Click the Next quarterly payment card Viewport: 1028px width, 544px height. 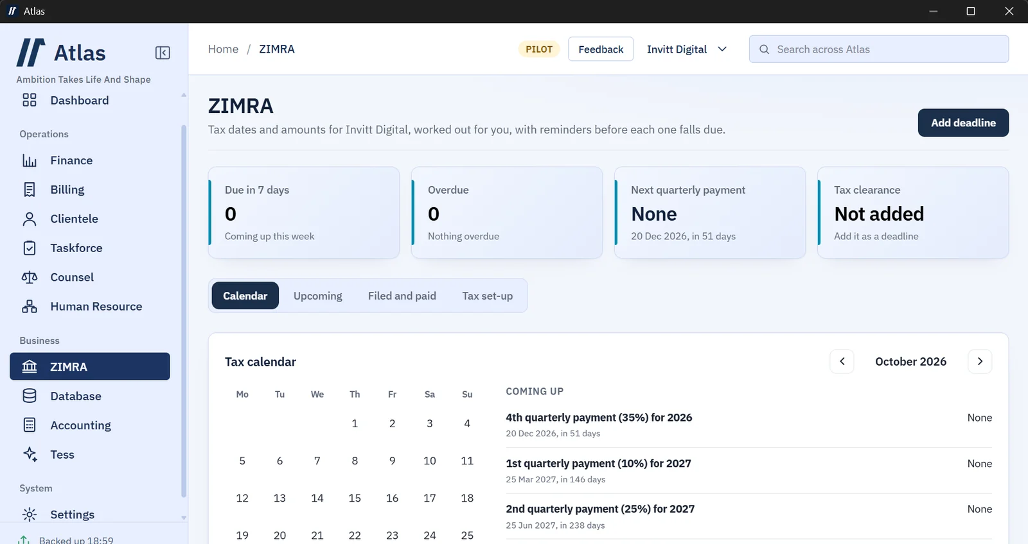pyautogui.click(x=710, y=213)
